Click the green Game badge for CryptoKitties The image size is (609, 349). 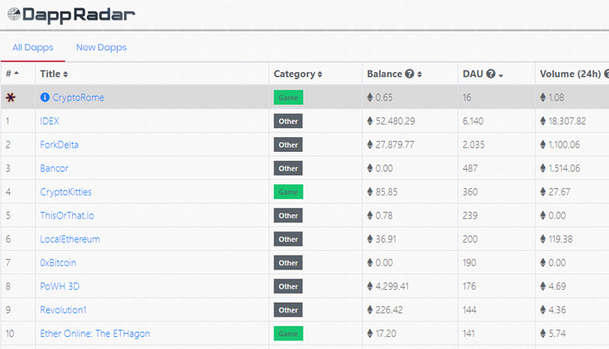288,192
